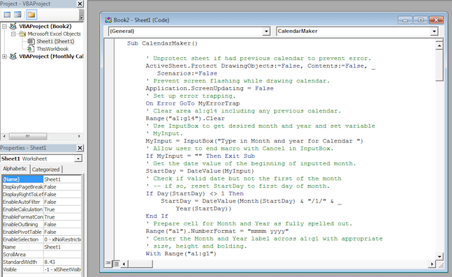Click the View Code icon in Project panel
This screenshot has height=277, width=452.
pyautogui.click(x=7, y=15)
